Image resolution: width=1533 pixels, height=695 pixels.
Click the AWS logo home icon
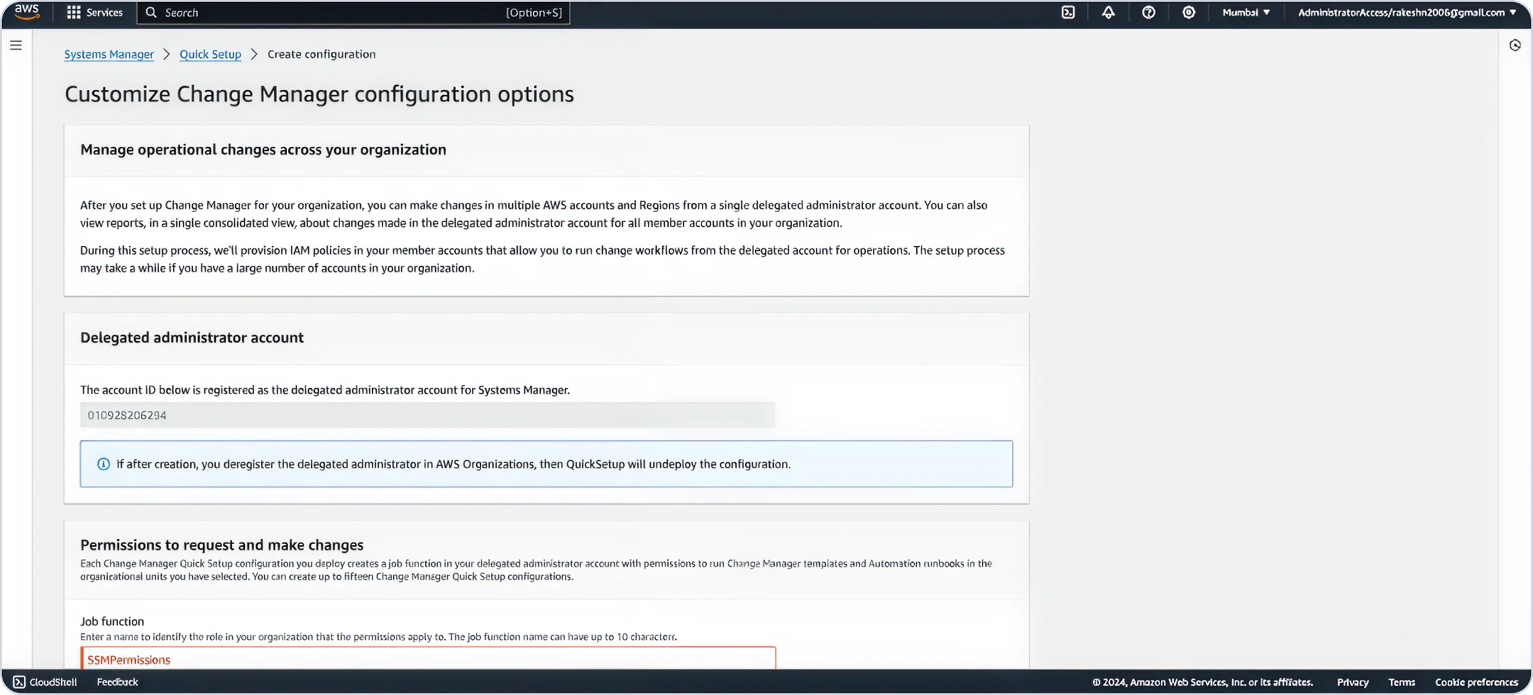tap(27, 12)
